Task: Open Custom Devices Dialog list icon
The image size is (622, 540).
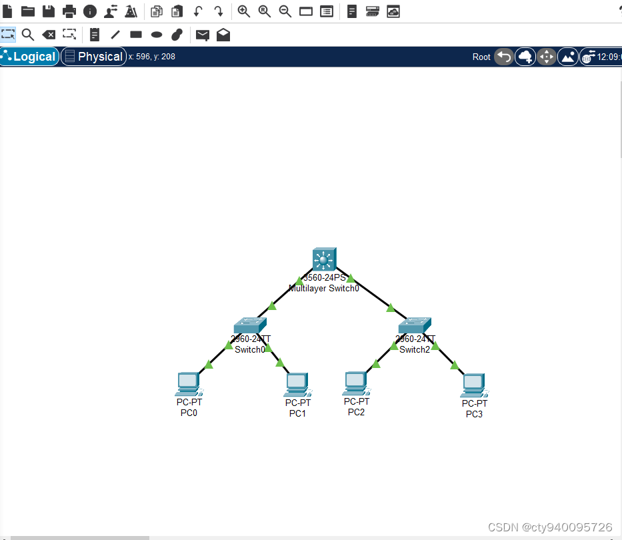Action: (x=327, y=11)
